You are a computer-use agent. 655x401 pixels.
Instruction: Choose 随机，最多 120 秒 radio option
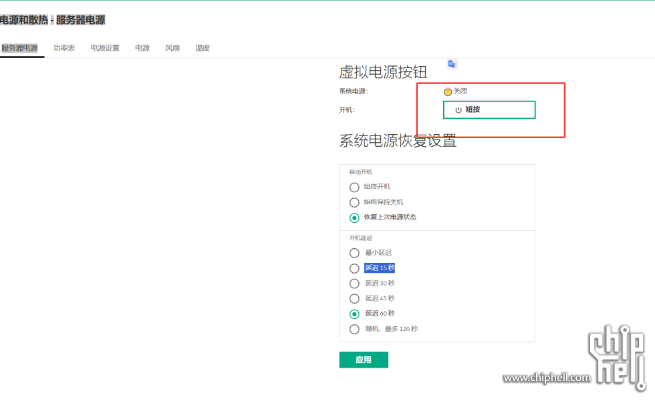pyautogui.click(x=354, y=329)
